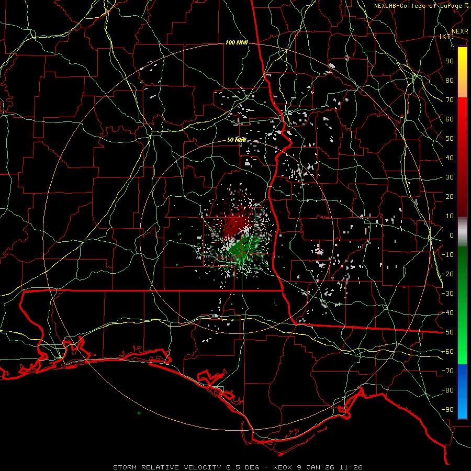
Task: Pick the blue segment of the color bar
Action: [462, 391]
